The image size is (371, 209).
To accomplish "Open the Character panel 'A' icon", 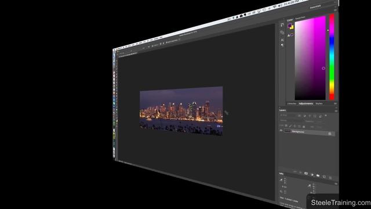I will tap(282, 40).
